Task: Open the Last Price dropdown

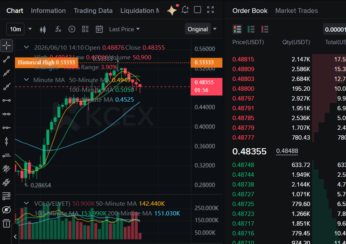Action: pyautogui.click(x=124, y=29)
